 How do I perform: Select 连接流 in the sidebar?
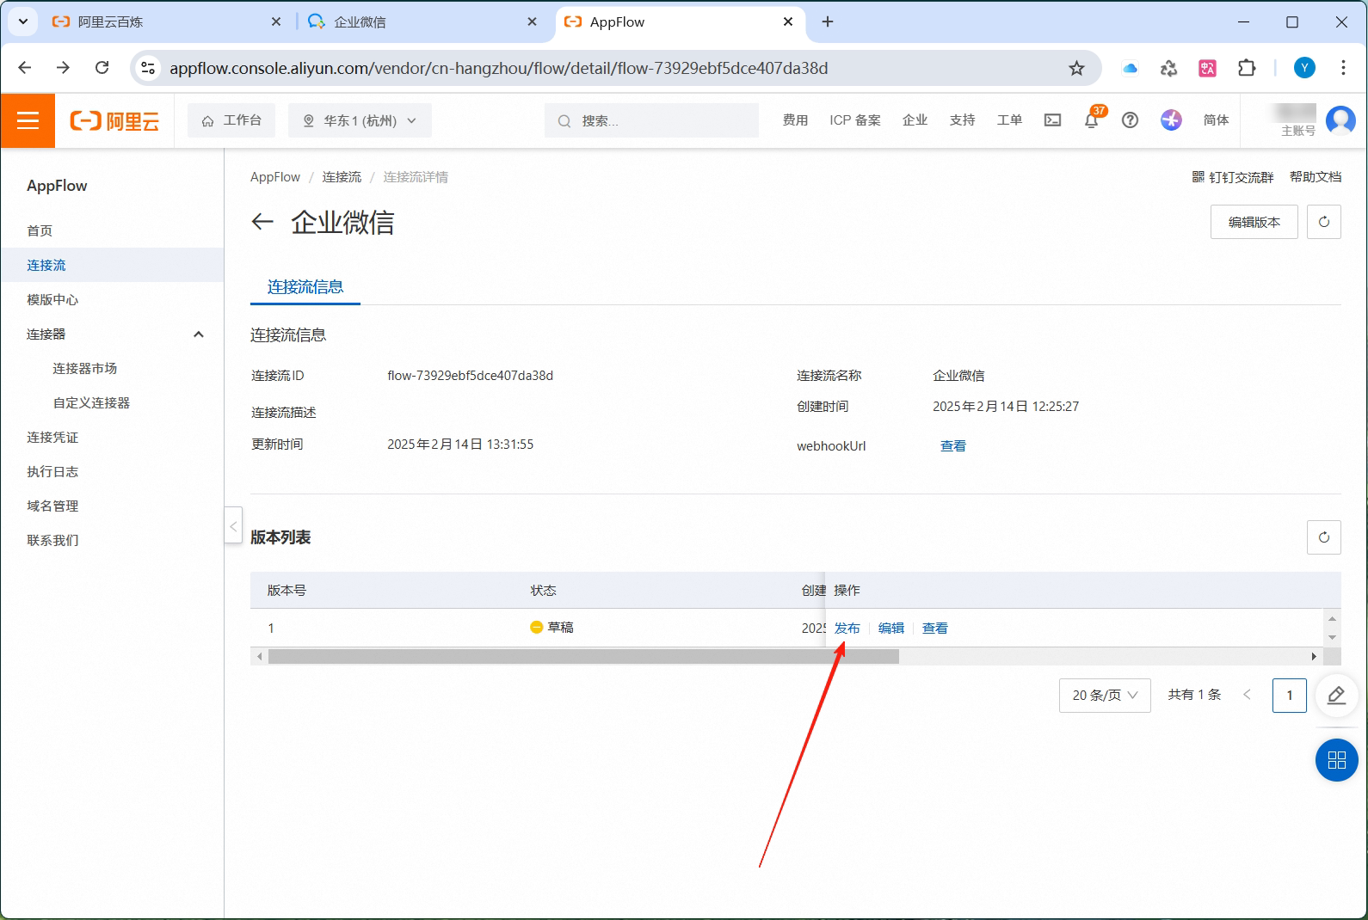pos(112,265)
